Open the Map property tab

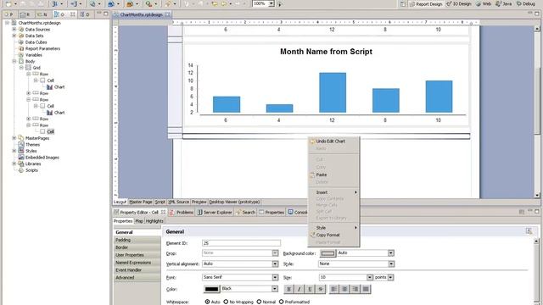pos(139,221)
